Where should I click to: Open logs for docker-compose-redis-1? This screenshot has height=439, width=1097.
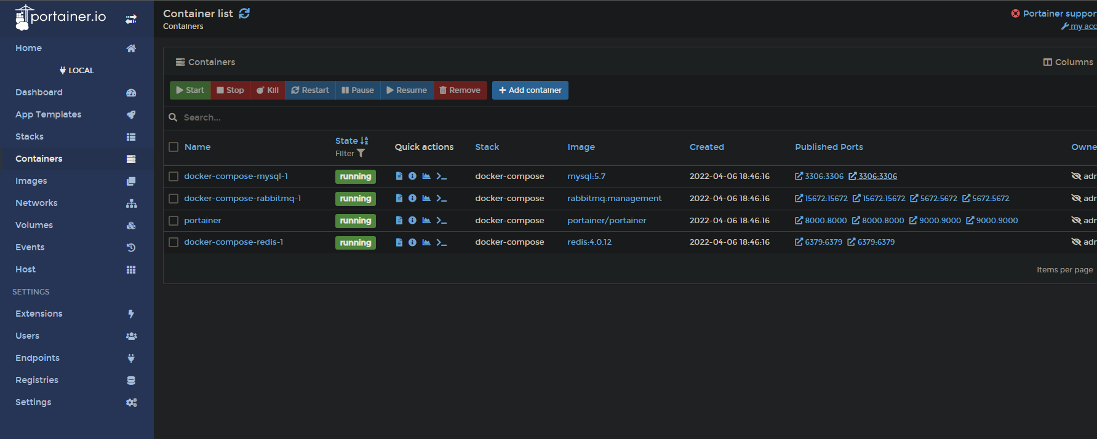pos(399,242)
